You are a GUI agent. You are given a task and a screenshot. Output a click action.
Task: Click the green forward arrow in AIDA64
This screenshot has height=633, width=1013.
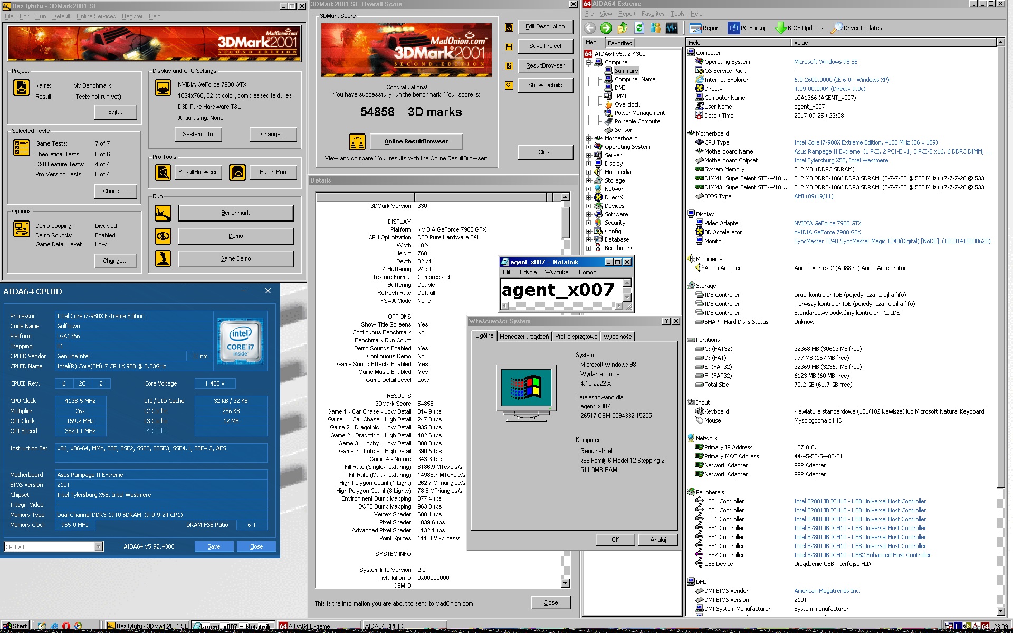[x=606, y=28]
